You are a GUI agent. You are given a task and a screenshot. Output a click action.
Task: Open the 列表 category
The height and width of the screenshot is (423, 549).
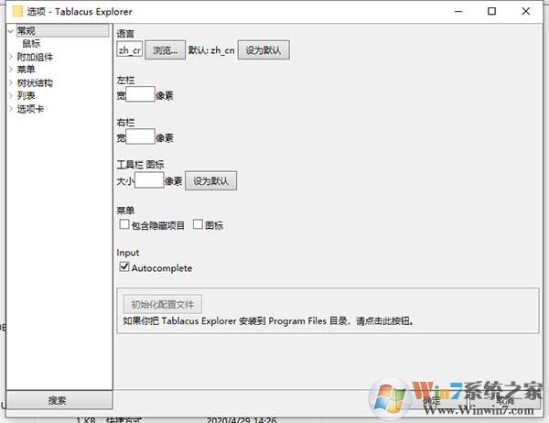pos(27,95)
